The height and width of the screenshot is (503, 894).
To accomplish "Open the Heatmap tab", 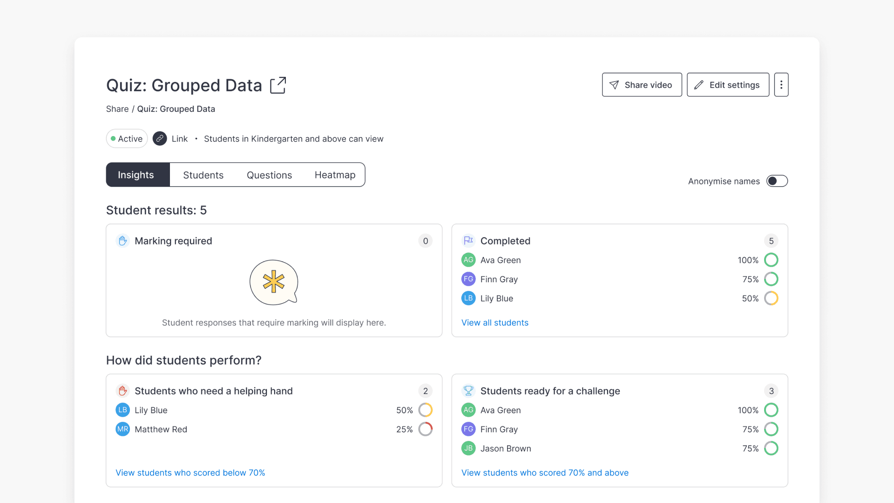I will click(x=335, y=175).
